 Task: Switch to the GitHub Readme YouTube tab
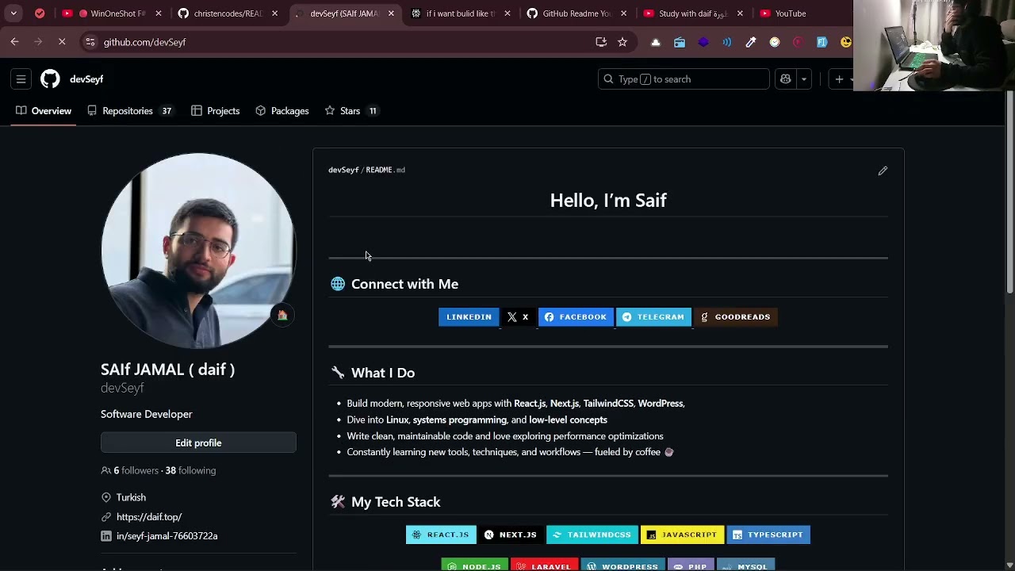coord(576,13)
